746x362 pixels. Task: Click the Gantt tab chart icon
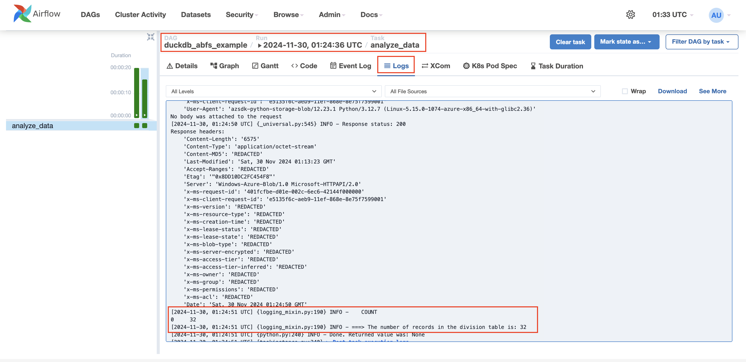255,66
